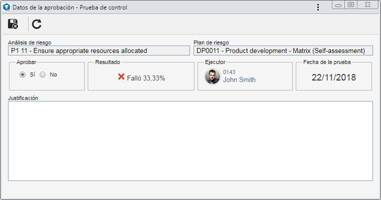Click John Smith's profile photo

[x=213, y=76]
